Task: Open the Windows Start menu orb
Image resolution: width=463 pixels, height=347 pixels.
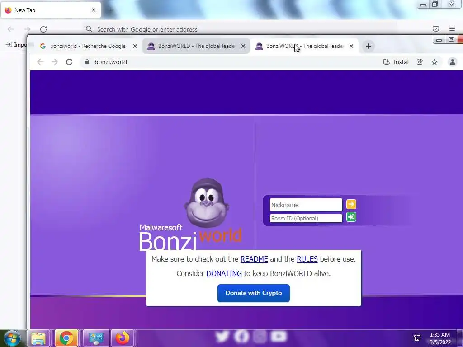Action: coord(12,338)
